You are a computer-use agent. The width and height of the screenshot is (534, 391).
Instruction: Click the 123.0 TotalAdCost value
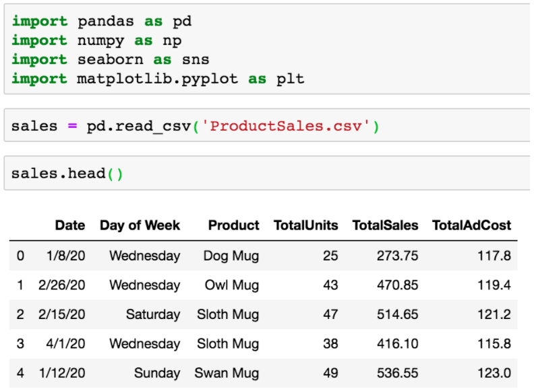click(x=494, y=373)
